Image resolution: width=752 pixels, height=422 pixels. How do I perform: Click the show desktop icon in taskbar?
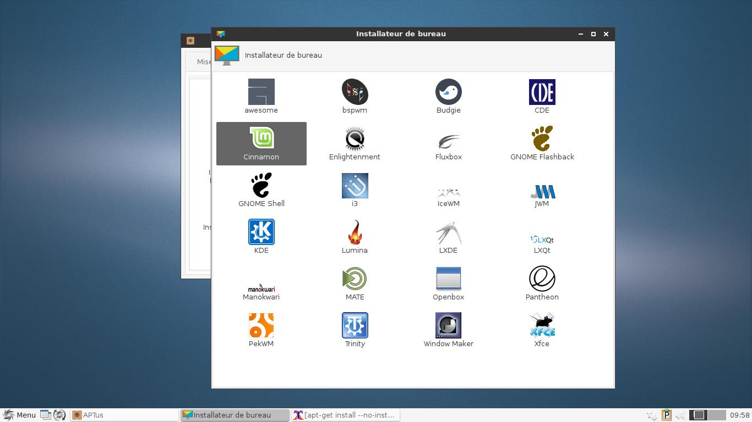46,415
